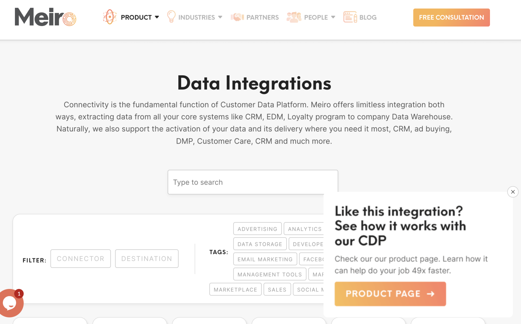
Task: Click the atom icon beside Product
Action: [x=109, y=17]
